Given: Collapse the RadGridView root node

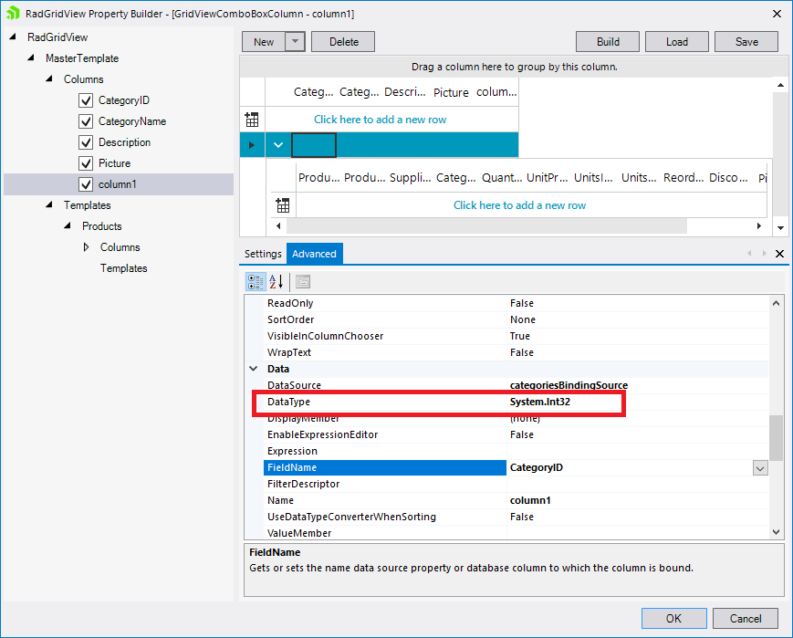Looking at the screenshot, I should click(13, 37).
